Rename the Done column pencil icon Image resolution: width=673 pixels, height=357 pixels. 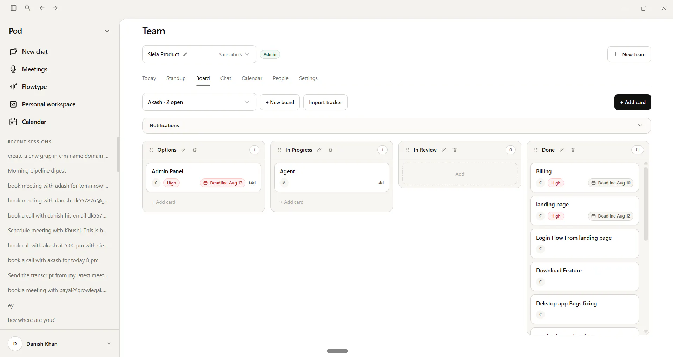tap(562, 150)
